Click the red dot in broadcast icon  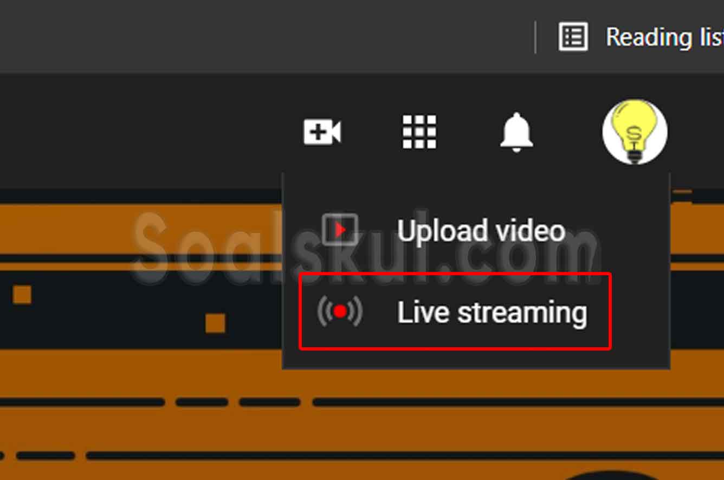[340, 312]
